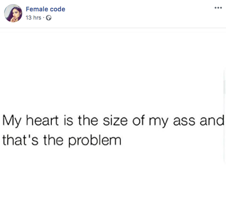Viewport: 226px width, 206px height.
Task: Click the globe public privacy icon
Action: coord(49,18)
